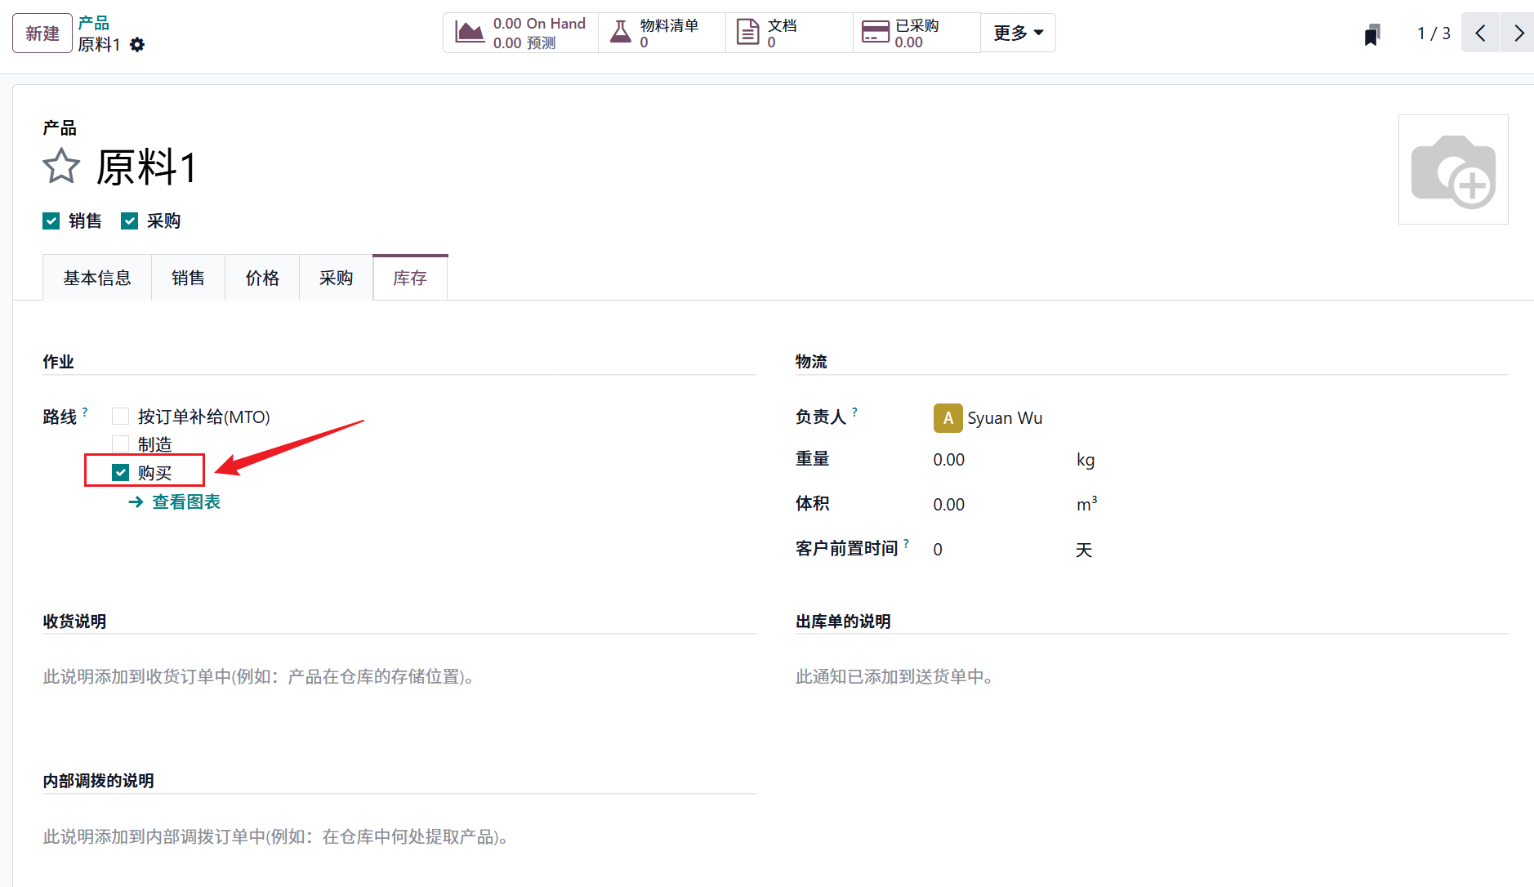Click the bookmark icon in the top bar
Viewport: 1534px width, 887px height.
point(1372,34)
